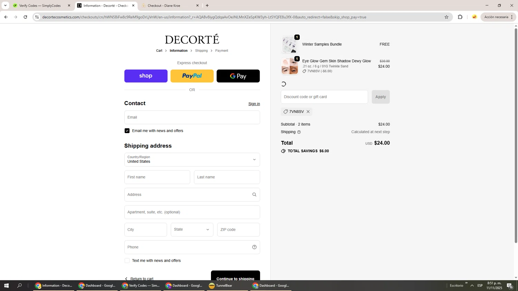
Task: Close the Information Decorté tab
Action: [133, 6]
